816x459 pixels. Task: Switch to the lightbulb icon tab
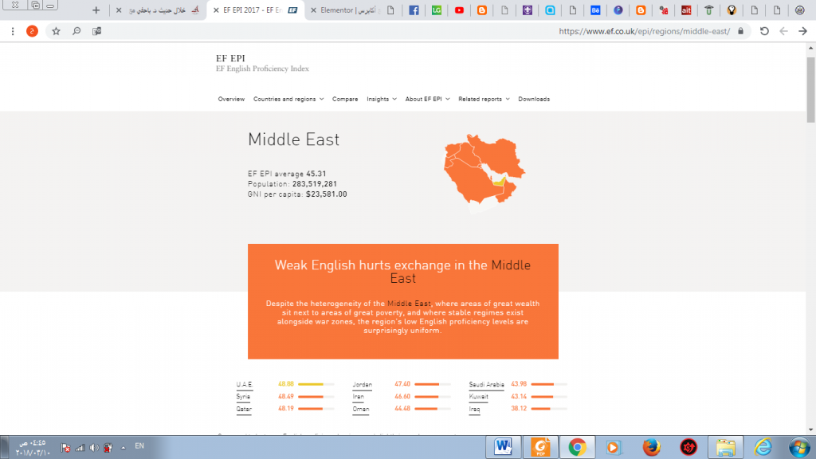coord(732,10)
